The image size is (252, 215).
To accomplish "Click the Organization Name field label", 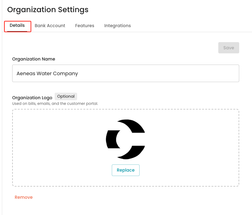I will tap(34, 59).
